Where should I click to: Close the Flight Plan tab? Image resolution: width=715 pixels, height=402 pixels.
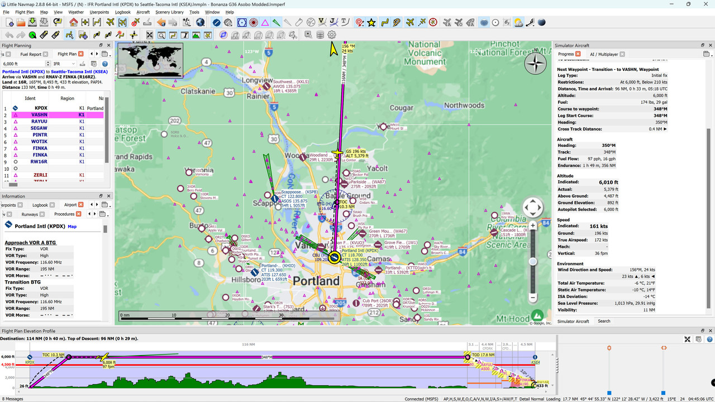point(80,54)
